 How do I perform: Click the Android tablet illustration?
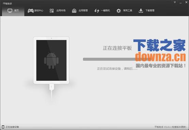(x=52, y=60)
